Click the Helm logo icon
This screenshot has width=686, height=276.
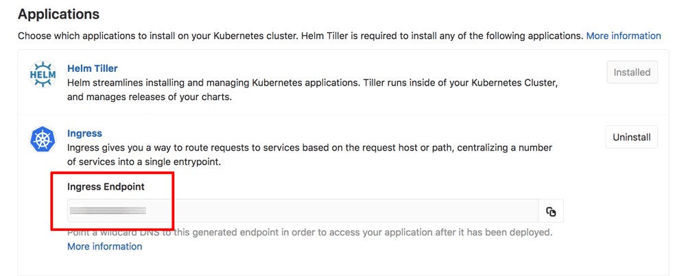pyautogui.click(x=43, y=74)
